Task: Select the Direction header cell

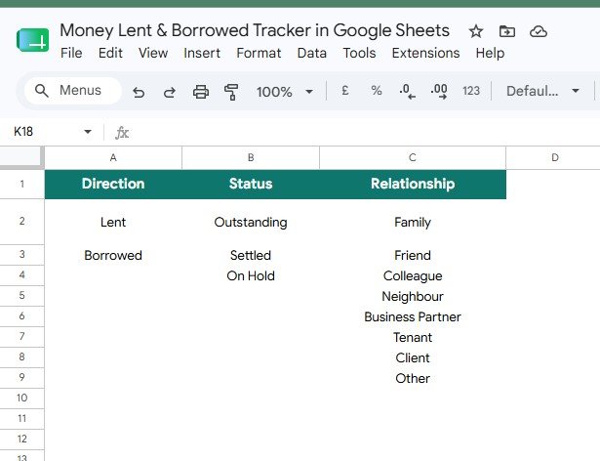Action: pyautogui.click(x=113, y=184)
